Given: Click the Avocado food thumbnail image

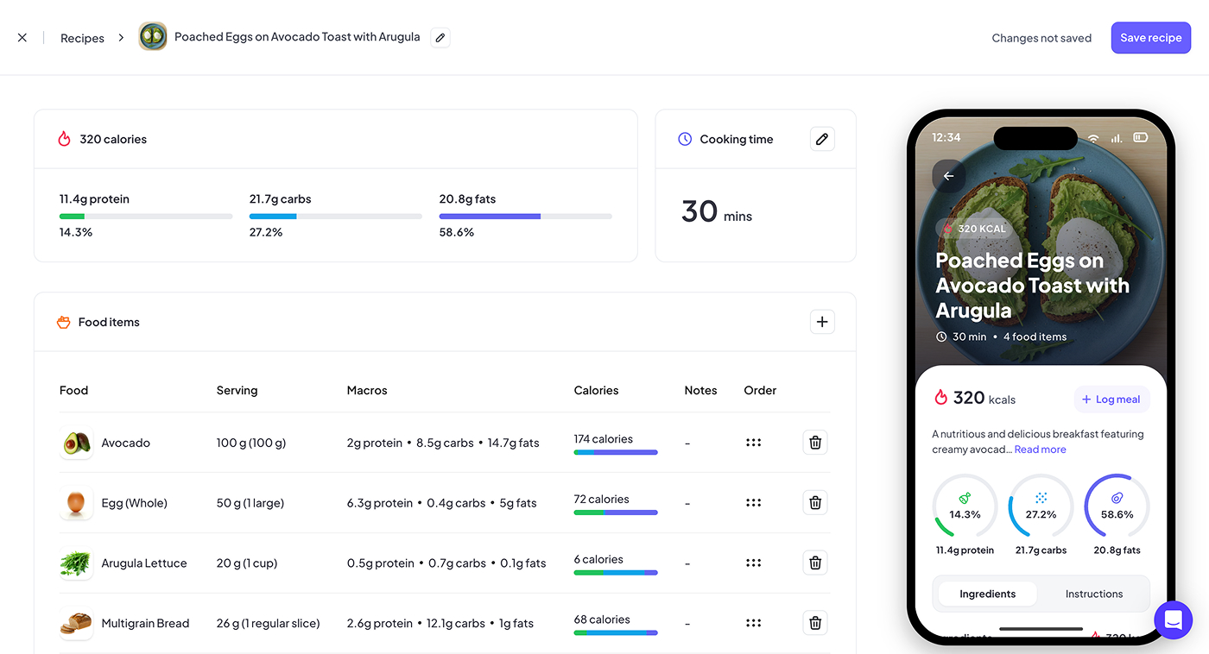Looking at the screenshot, I should pos(76,442).
